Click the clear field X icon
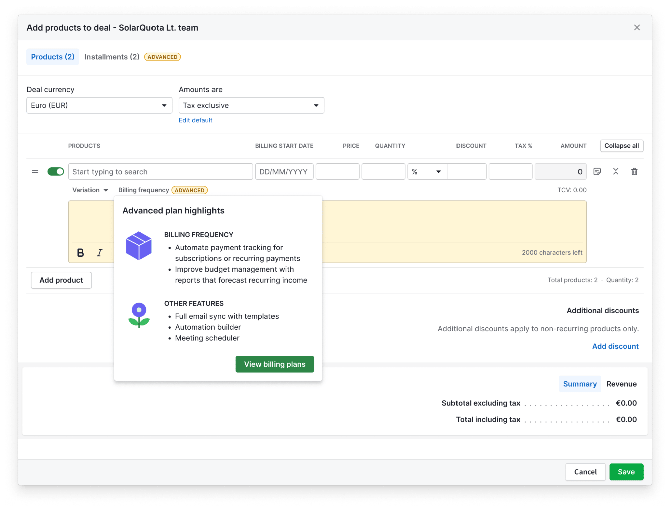 pos(616,171)
